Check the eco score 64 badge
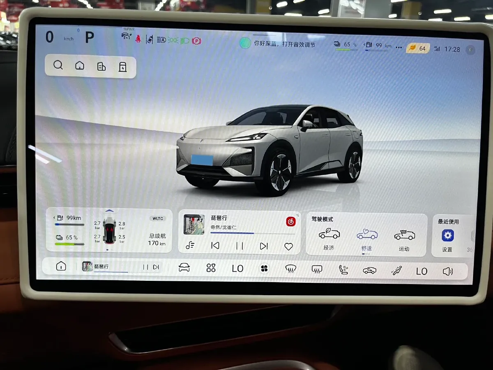The image size is (493, 370). click(418, 48)
